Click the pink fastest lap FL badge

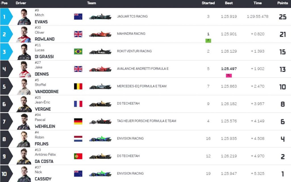pos(229,76)
